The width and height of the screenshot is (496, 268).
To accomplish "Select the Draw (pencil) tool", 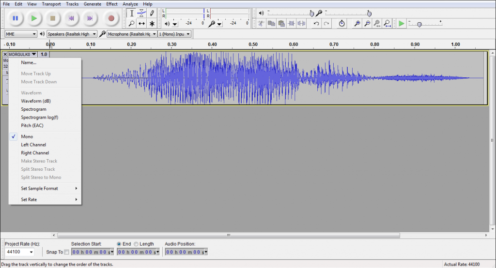I will pos(152,13).
